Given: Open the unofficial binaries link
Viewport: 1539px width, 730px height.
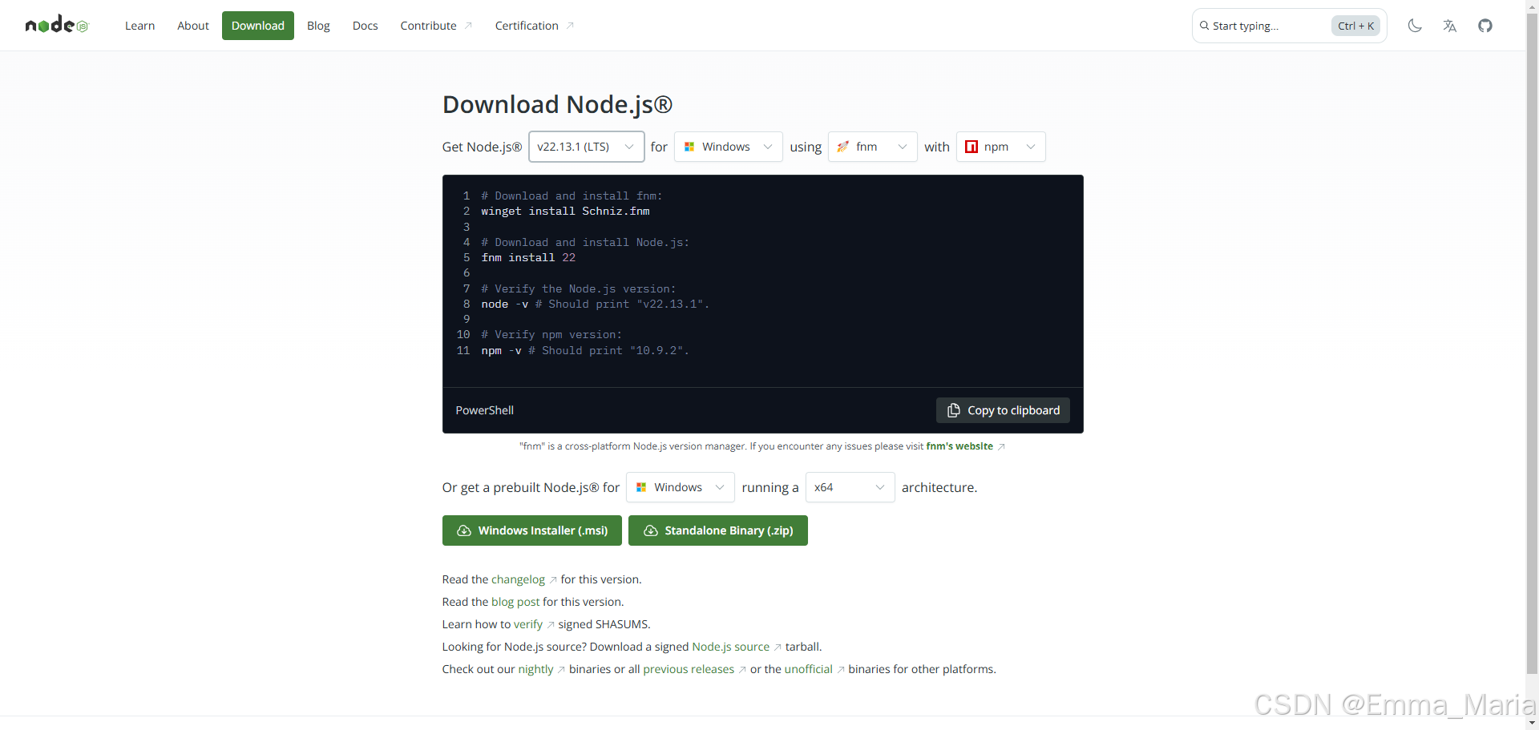Looking at the screenshot, I should (808, 669).
